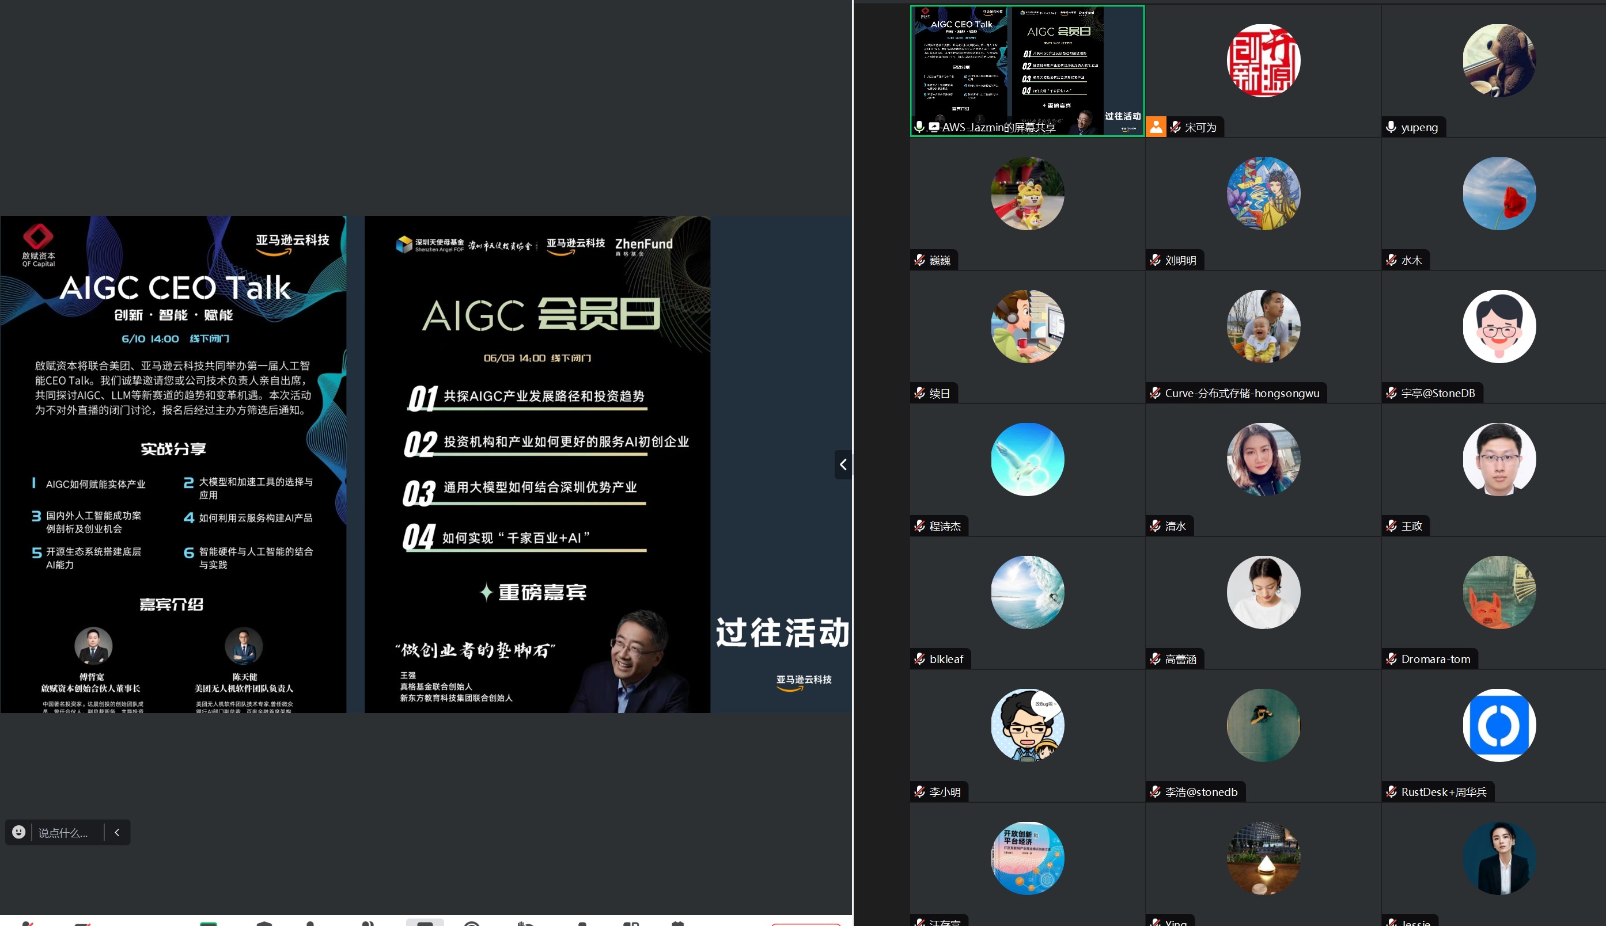Click the name label 高蕾涵
This screenshot has width=1606, height=926.
(x=1181, y=659)
